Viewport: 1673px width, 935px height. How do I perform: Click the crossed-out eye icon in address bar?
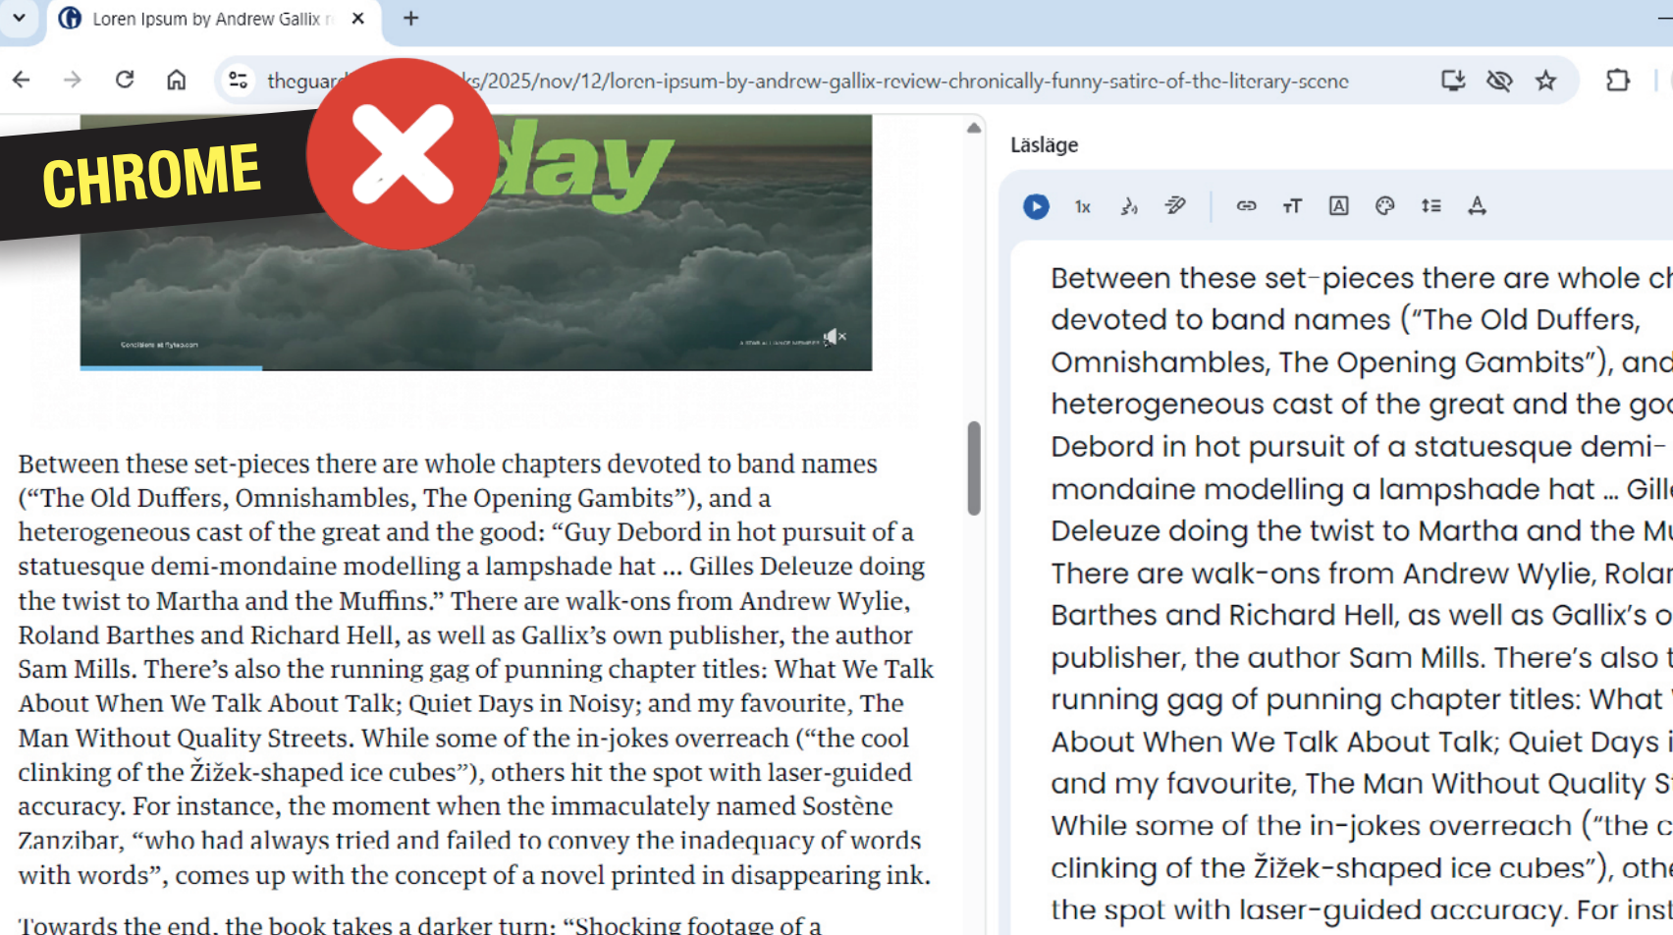(x=1499, y=81)
